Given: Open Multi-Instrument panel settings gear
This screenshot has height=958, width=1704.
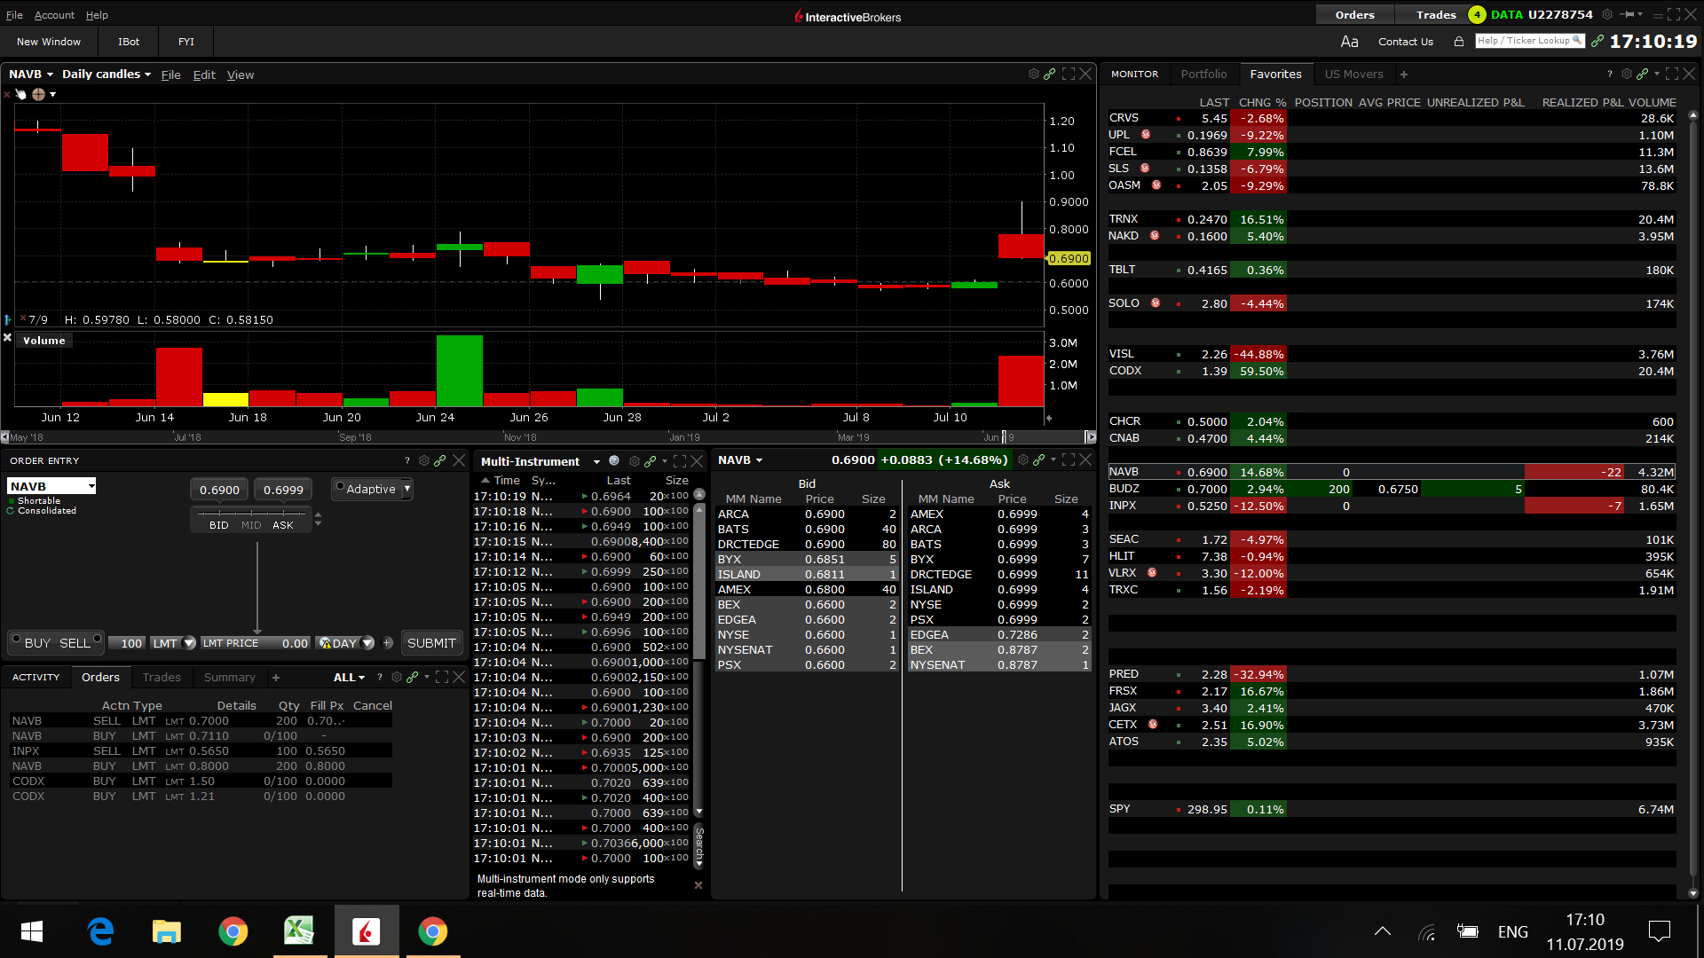Looking at the screenshot, I should tap(634, 461).
